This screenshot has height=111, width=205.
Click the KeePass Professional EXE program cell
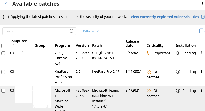(x=63, y=77)
